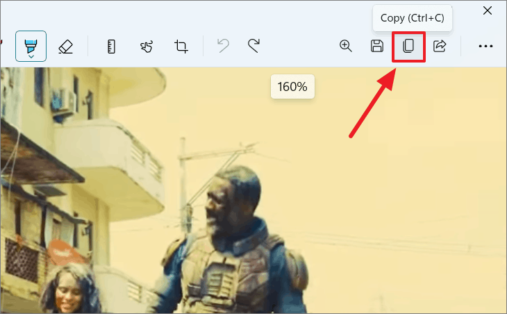Select the highlighter tool
Screen dimensions: 507x314
pyautogui.click(x=31, y=46)
